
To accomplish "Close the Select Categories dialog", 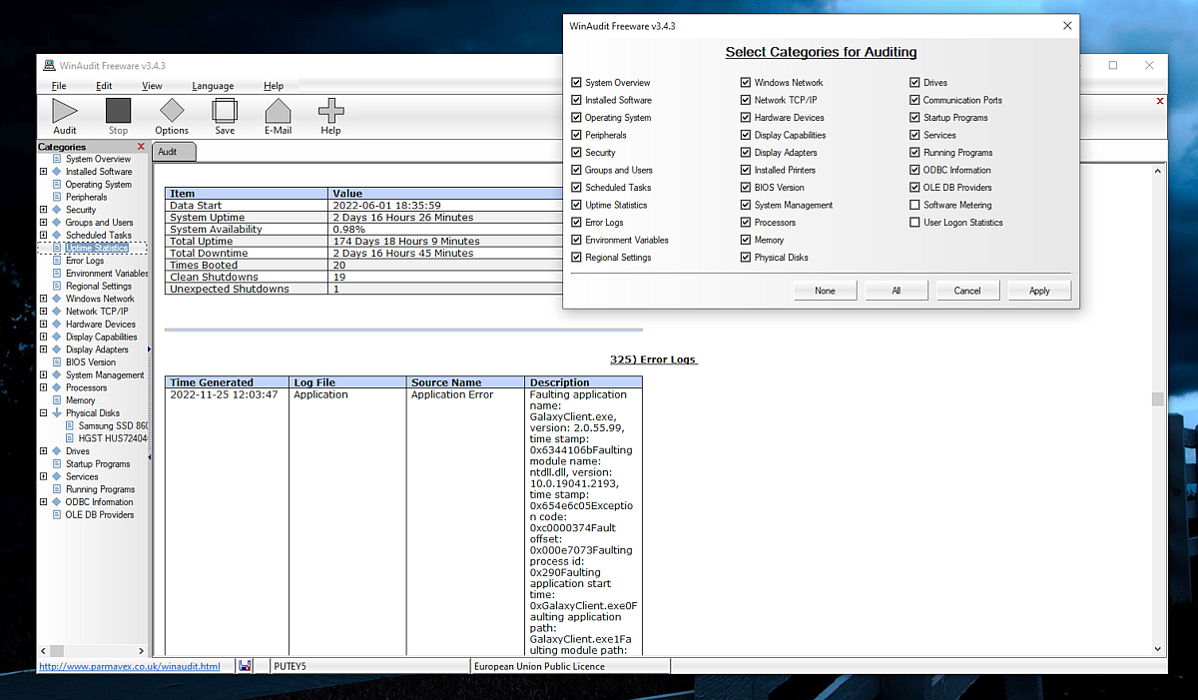I will click(1067, 26).
